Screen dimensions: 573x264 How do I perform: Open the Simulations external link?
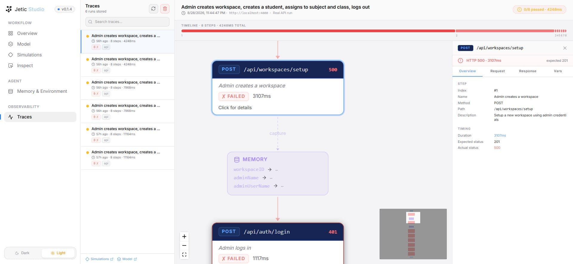click(x=99, y=259)
